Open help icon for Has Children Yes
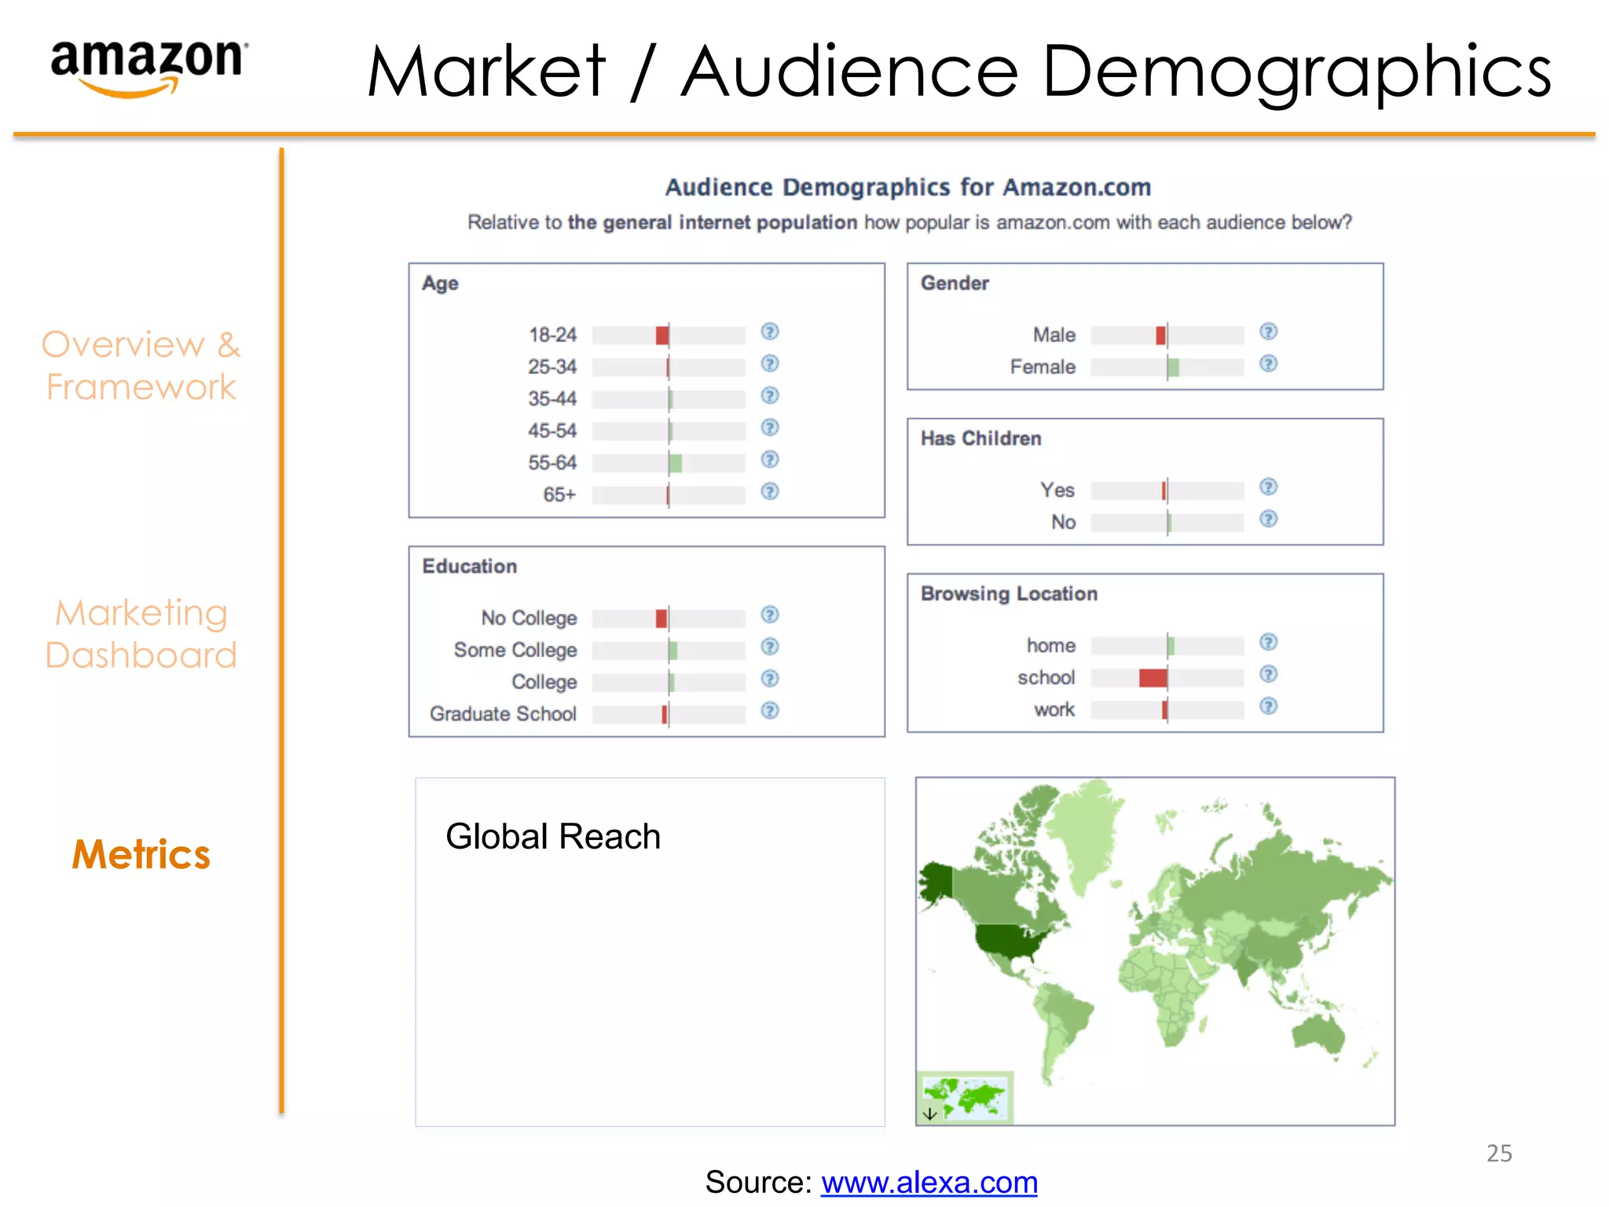The width and height of the screenshot is (1609, 1207). pos(1268,487)
